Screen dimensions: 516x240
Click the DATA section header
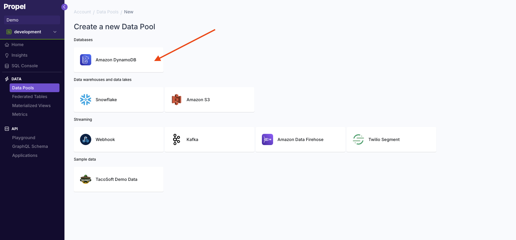coord(17,79)
